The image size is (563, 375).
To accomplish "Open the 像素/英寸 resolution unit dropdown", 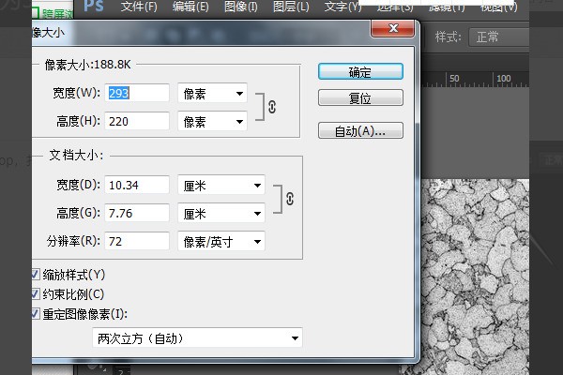I will [x=221, y=242].
